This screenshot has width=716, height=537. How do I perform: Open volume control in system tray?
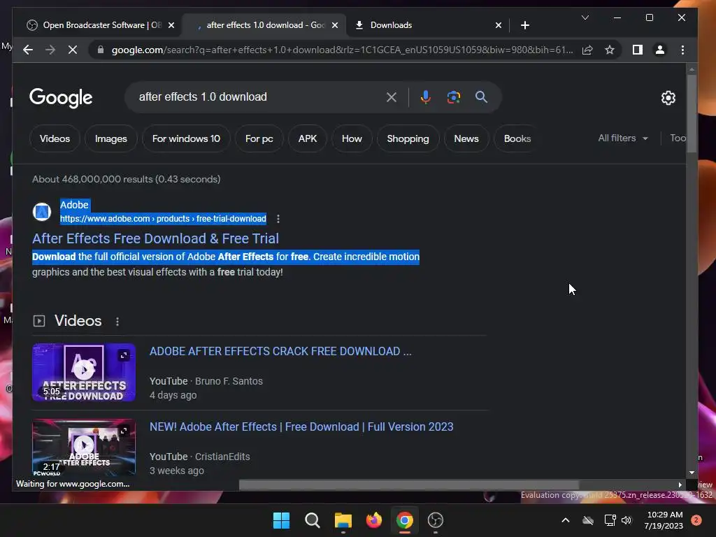click(x=626, y=520)
